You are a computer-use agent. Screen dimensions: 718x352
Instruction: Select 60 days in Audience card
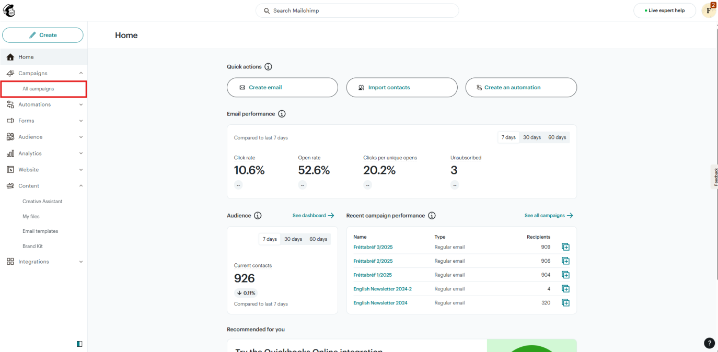(x=318, y=239)
